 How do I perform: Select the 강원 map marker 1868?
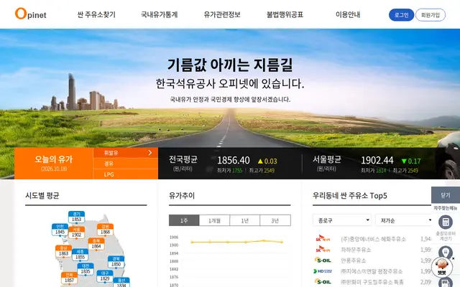[x=106, y=230]
